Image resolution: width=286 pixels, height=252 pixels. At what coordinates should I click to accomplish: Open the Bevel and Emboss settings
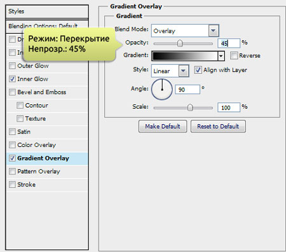point(42,92)
